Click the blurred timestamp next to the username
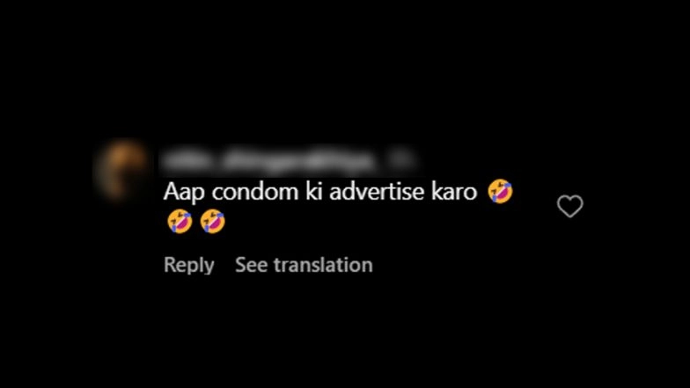The image size is (690, 388). [x=401, y=160]
